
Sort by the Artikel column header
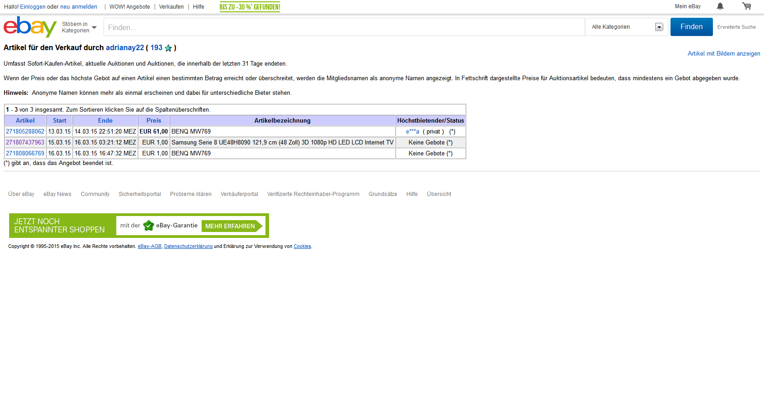[x=25, y=121]
